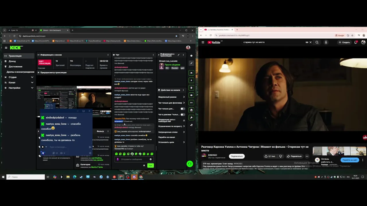The height and width of the screenshot is (206, 367).
Task: Open the Kick sidebar hamburger menu
Action: click(6, 48)
